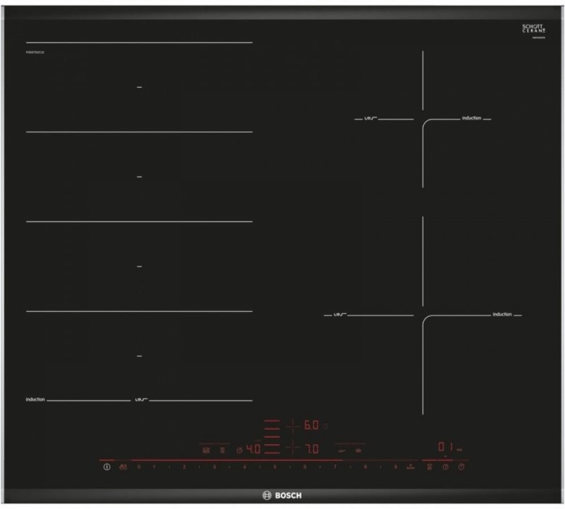Tap the frying sensor pan icon

tap(206, 450)
